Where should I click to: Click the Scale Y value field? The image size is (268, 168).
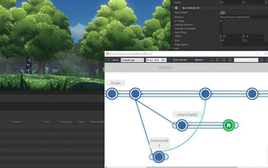[255, 3]
